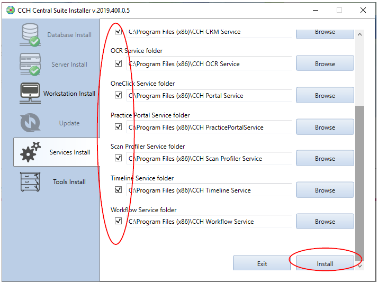Uncheck the CRM Service folder checkbox

point(118,32)
